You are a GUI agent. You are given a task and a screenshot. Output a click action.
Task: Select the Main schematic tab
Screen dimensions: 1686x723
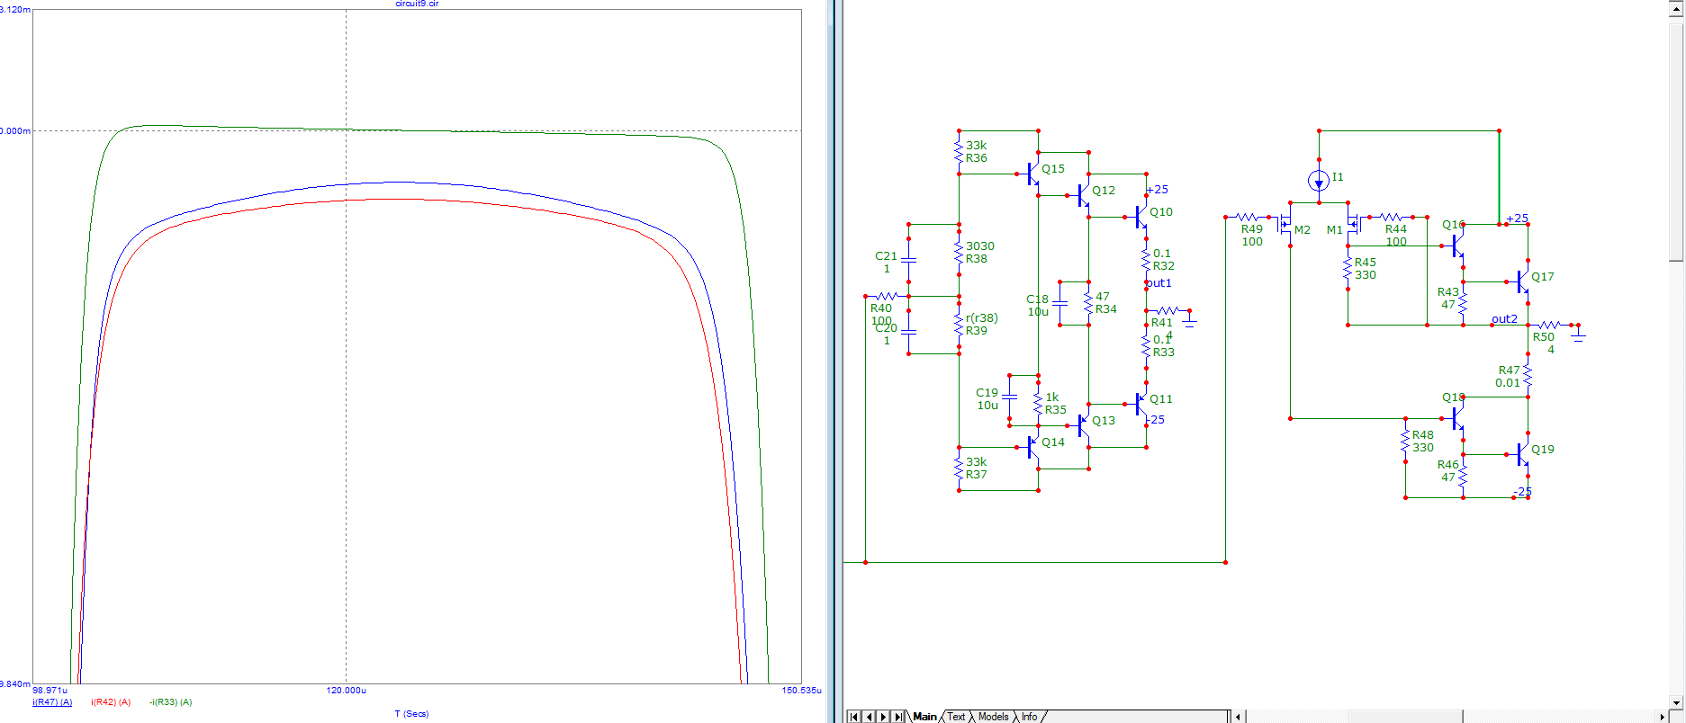pyautogui.click(x=924, y=717)
